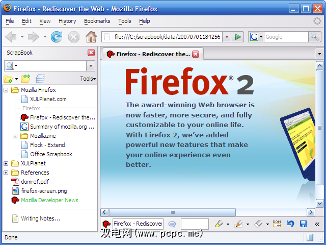This screenshot has width=326, height=245.
Task: Select XULPlanet.com tree item
Action: tap(48, 99)
